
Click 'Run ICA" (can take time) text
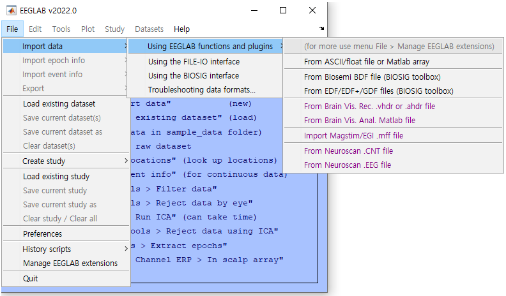point(196,217)
